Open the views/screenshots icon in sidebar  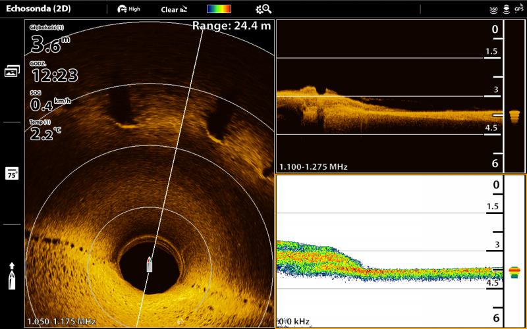pos(12,71)
